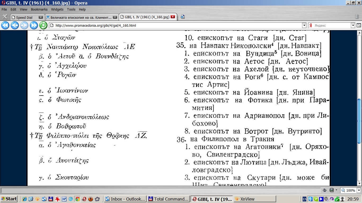Click into the Yandex search field

point(331,25)
